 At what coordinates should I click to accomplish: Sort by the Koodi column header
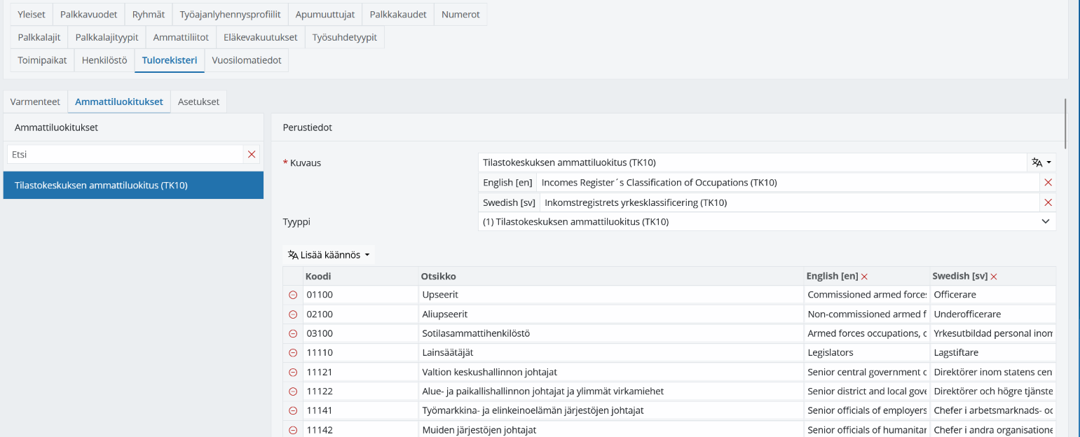click(x=360, y=276)
